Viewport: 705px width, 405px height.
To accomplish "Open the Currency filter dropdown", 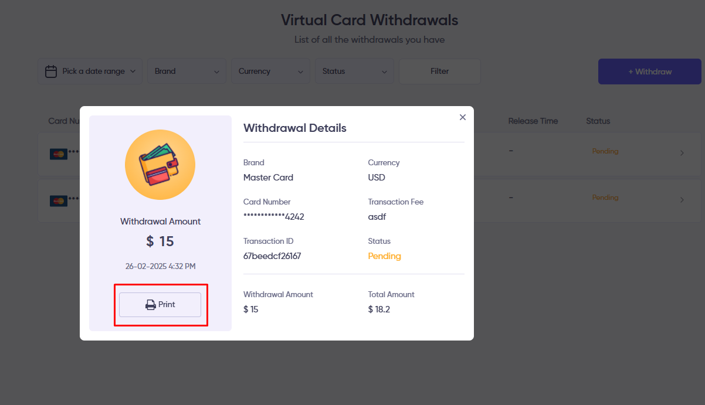I will [270, 72].
